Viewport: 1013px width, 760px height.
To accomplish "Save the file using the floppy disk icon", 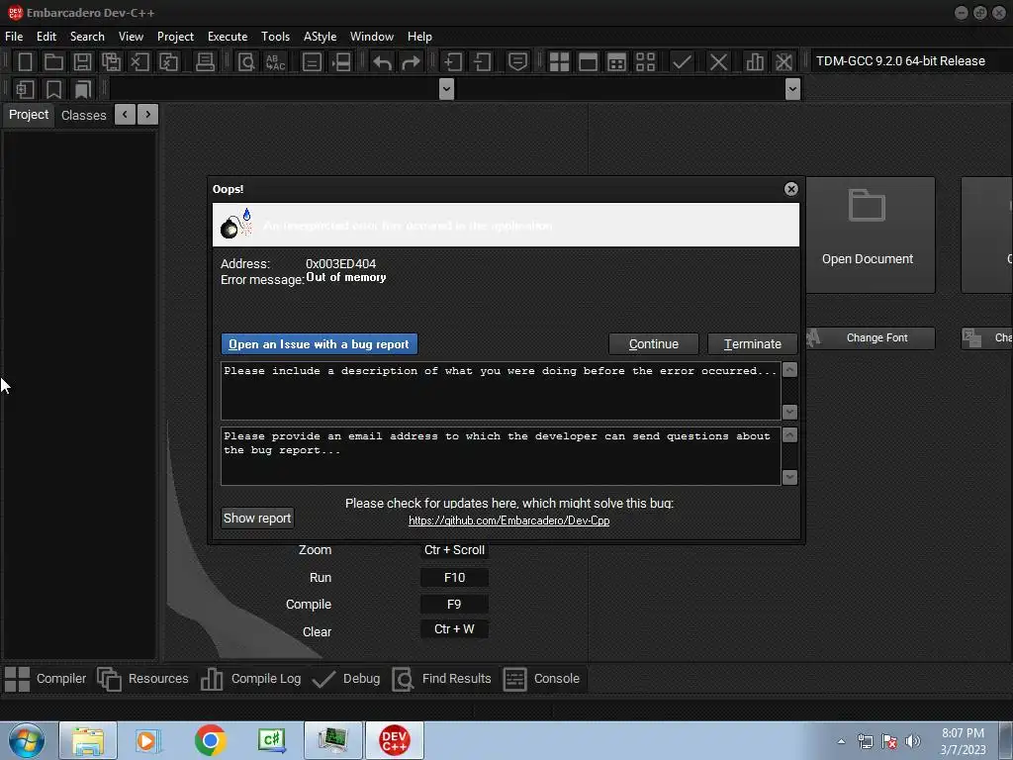I will click(x=82, y=62).
